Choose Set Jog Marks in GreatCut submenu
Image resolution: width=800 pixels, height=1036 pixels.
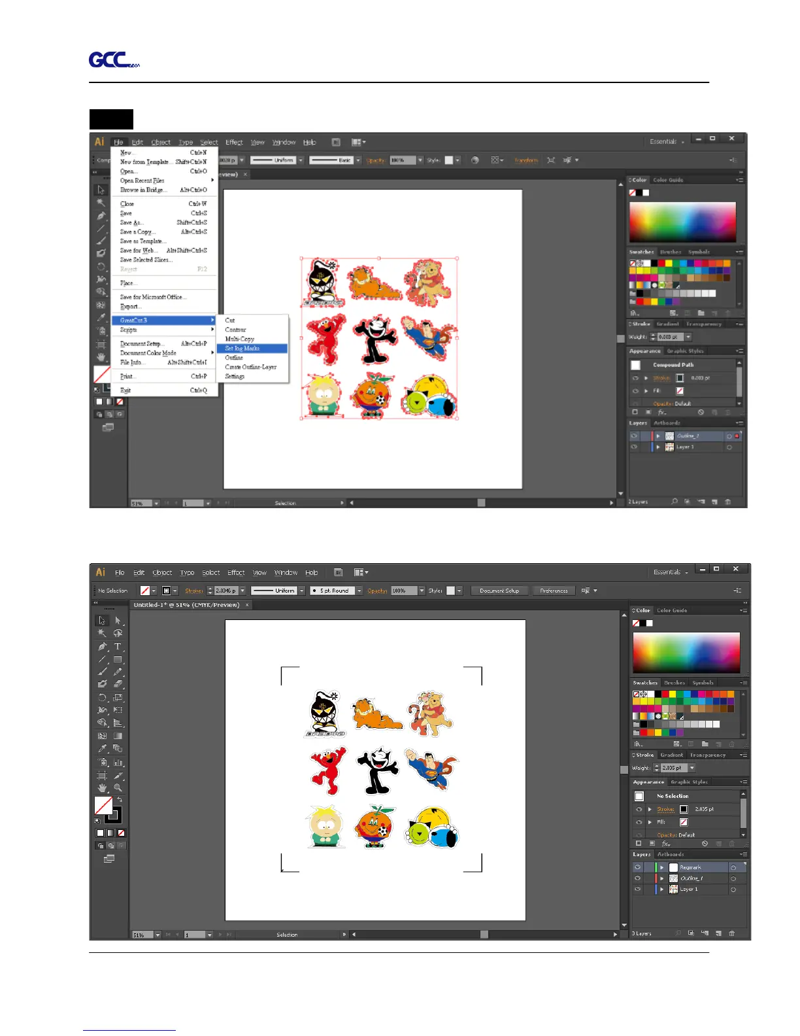coord(252,349)
